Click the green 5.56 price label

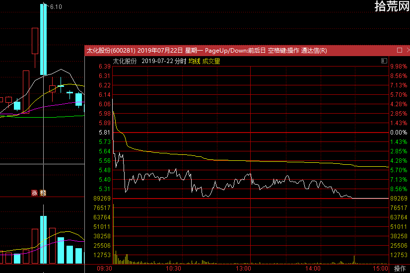point(105,160)
